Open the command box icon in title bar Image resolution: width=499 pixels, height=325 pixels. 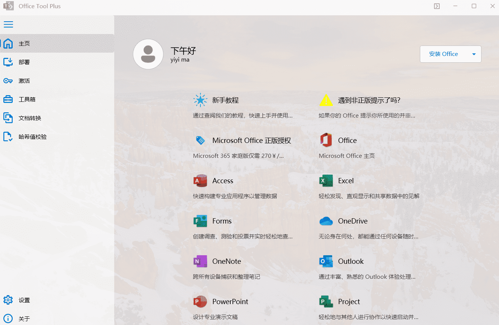(x=437, y=6)
